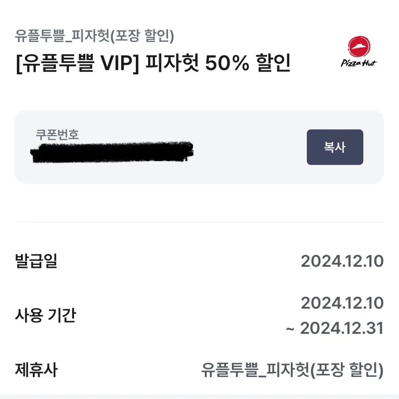Select the issue date 2024.12.10

(342, 261)
